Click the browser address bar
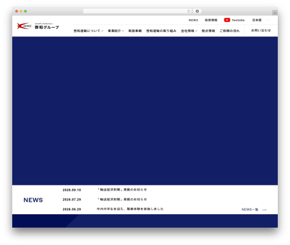 135,12
